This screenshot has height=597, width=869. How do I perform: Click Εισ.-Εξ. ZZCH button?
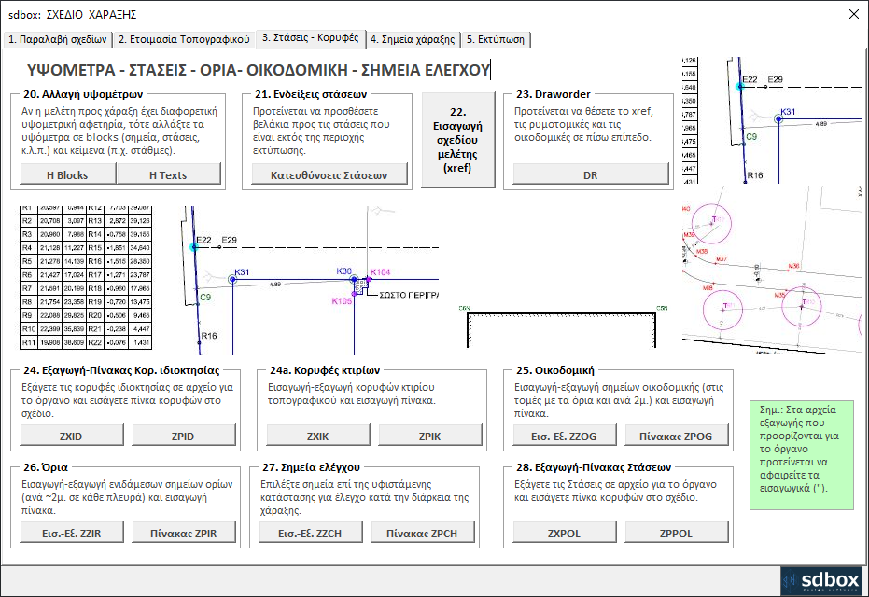pos(310,534)
